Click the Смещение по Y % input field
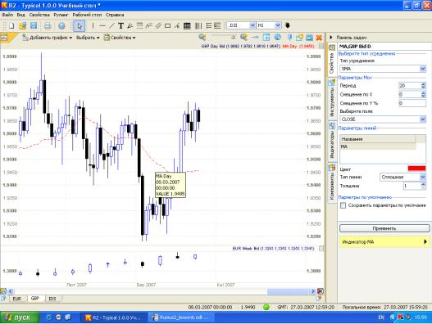 click(x=412, y=103)
